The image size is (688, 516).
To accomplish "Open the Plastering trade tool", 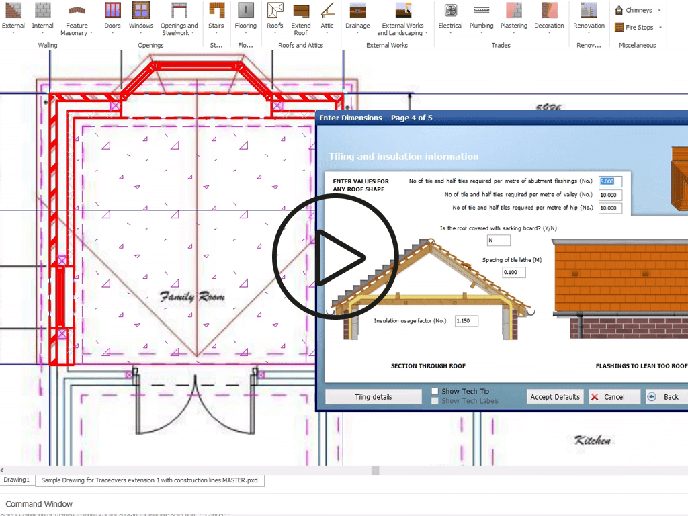I will (x=514, y=17).
